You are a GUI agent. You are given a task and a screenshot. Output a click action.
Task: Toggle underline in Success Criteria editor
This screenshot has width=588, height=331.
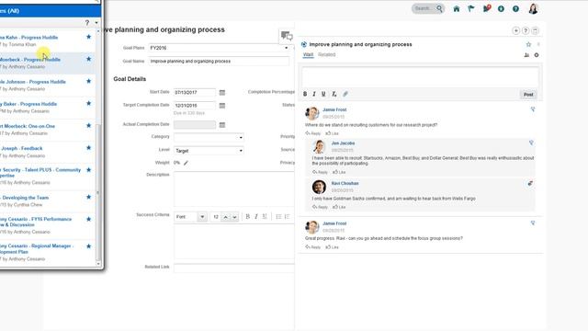click(x=265, y=217)
